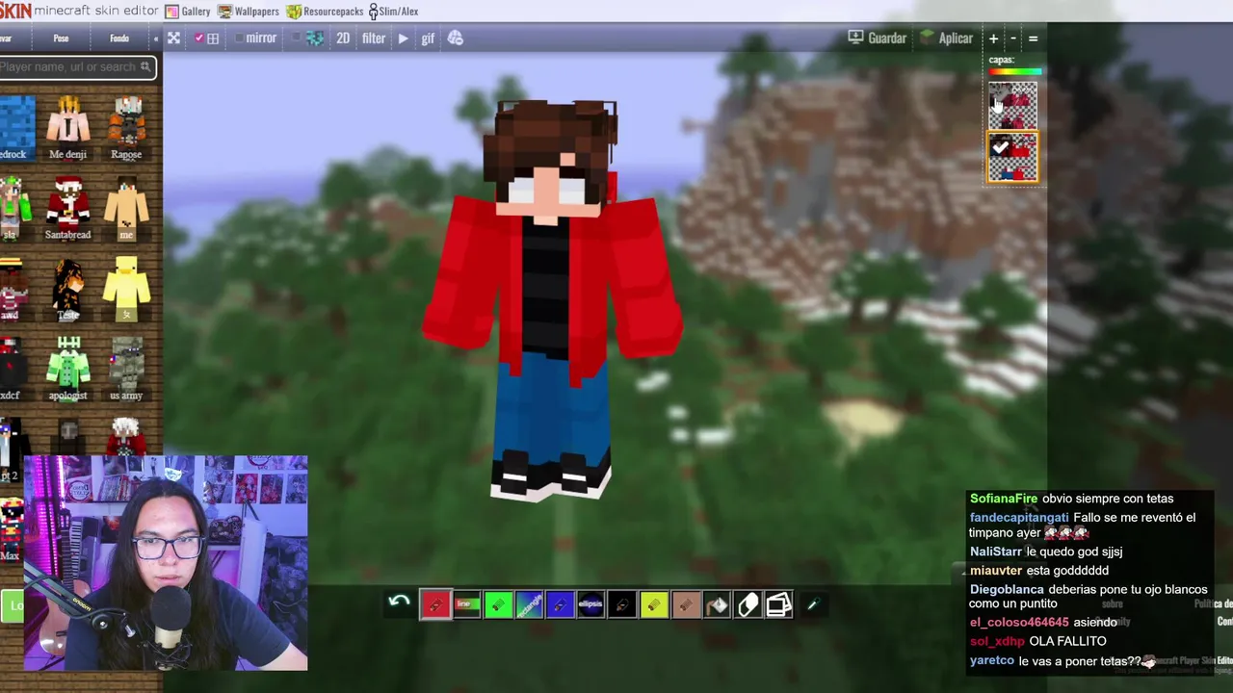Select the blue pencil tool
Screen dimensions: 1233x693
click(560, 604)
